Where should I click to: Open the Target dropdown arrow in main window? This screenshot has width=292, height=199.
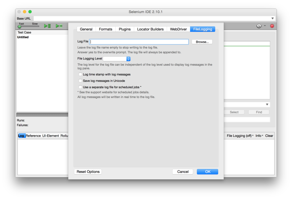267,104
